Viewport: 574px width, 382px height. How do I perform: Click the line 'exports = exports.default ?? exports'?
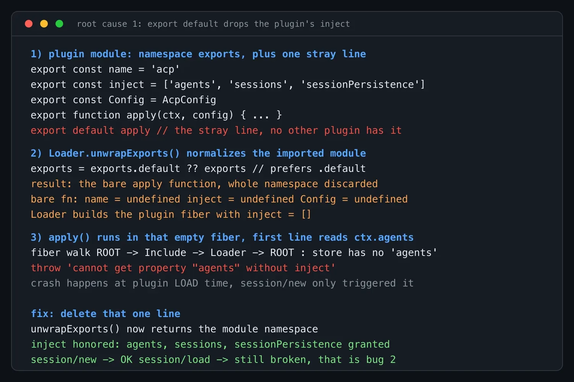[x=198, y=169]
